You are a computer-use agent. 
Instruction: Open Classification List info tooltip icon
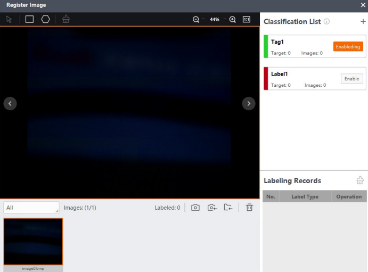tap(326, 22)
